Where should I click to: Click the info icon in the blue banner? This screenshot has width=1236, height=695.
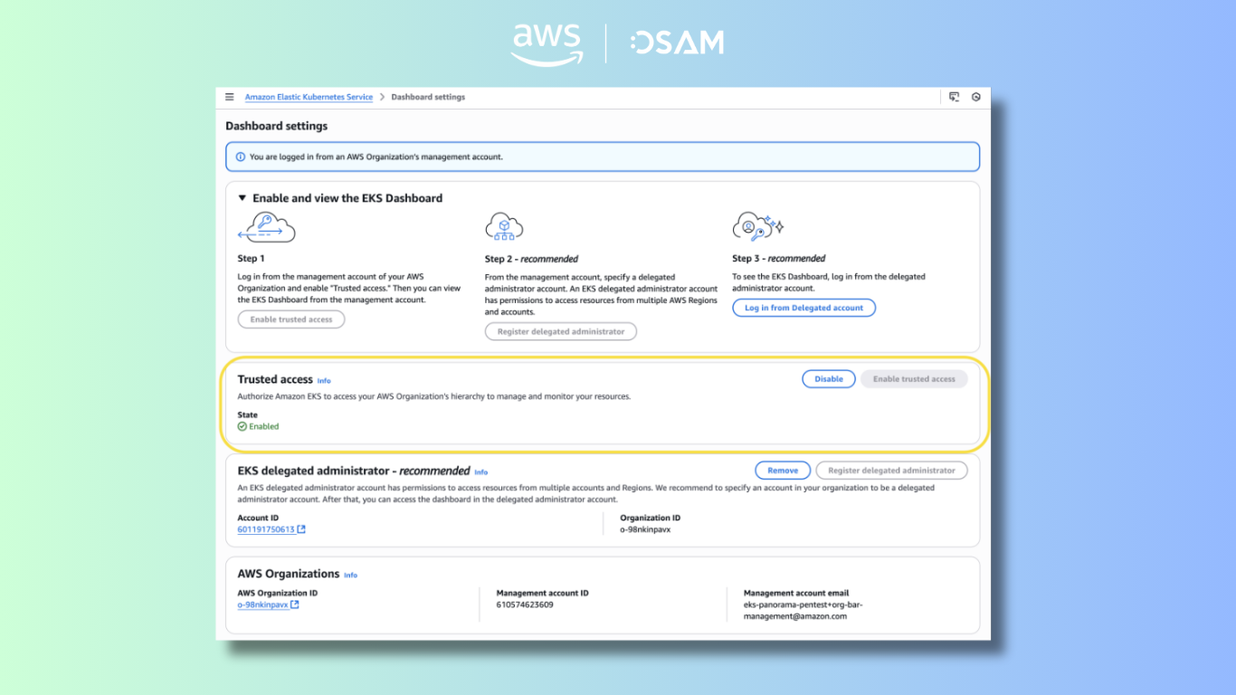pyautogui.click(x=241, y=157)
